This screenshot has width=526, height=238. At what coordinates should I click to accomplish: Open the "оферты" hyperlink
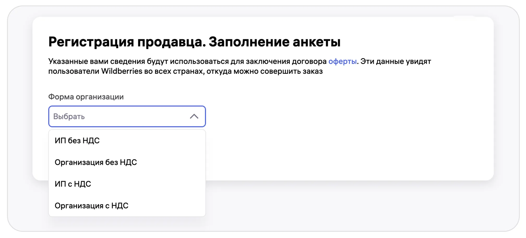pyautogui.click(x=342, y=61)
